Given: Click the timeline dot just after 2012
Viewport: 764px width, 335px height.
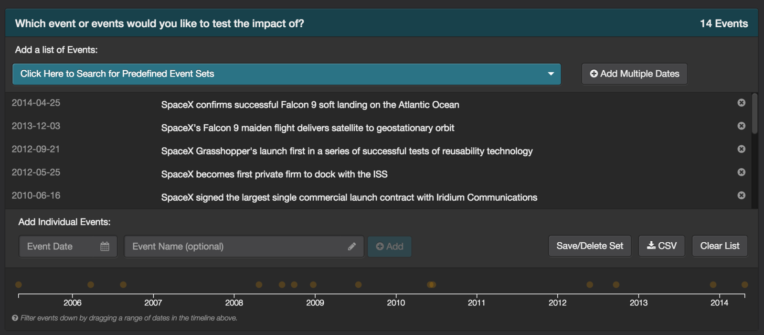Looking at the screenshot, I should [x=590, y=285].
